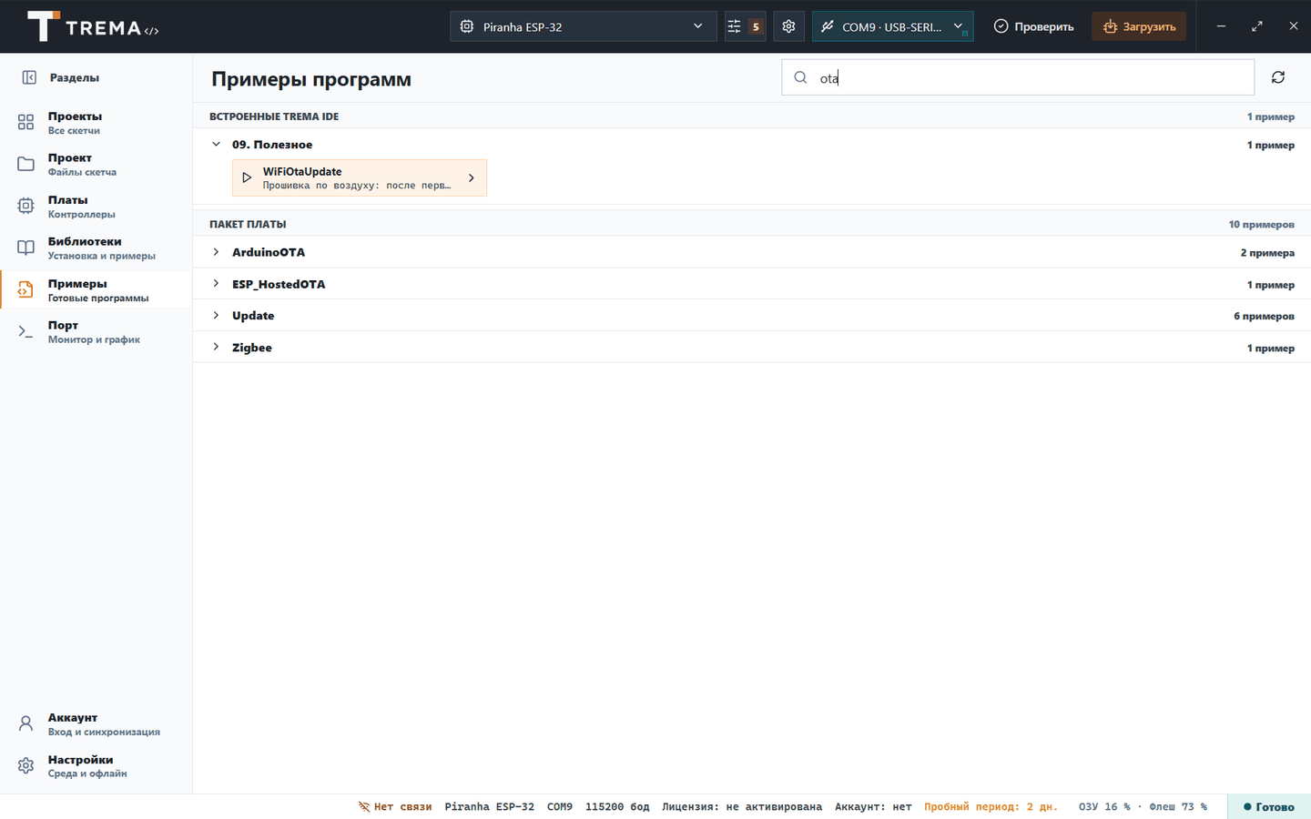
Task: Click the WiFiOtaUpdate example title
Action: pyautogui.click(x=302, y=171)
